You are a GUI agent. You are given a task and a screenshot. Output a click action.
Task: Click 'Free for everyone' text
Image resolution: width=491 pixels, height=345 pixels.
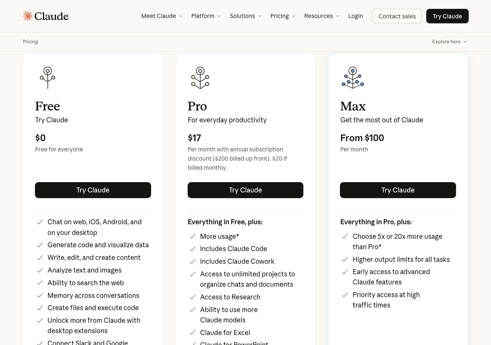click(x=59, y=149)
